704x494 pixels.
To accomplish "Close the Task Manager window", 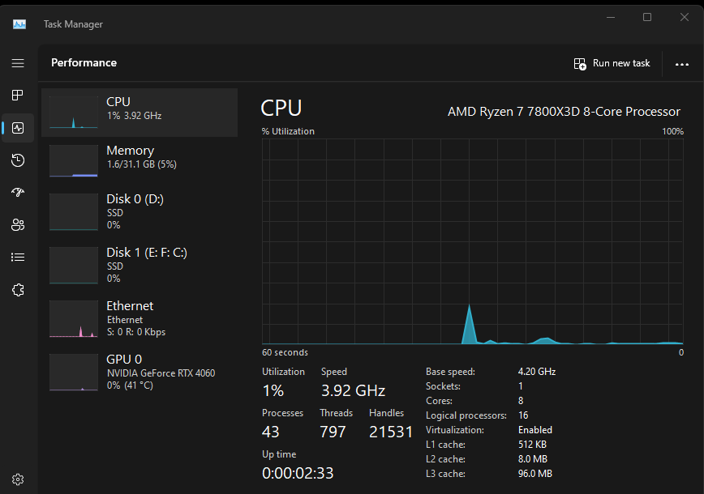I will point(685,17).
